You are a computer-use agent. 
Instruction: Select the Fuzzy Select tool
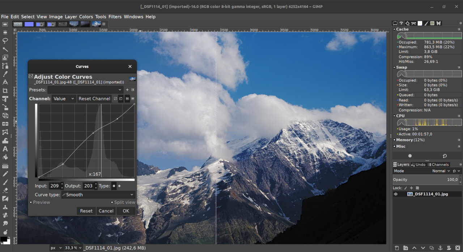(x=5, y=49)
